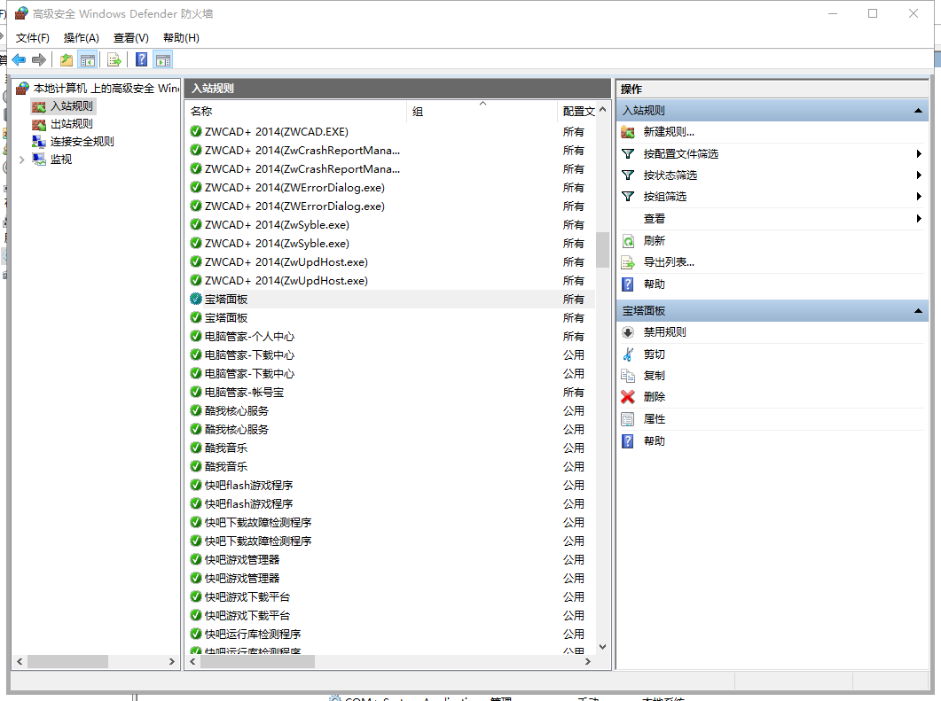The image size is (941, 701).
Task: Click the rules list scroll down arrow
Action: tap(602, 647)
